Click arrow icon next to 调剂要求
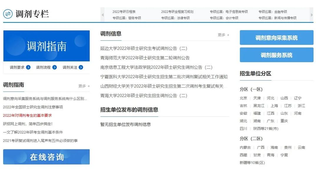 pyautogui.click(x=28, y=67)
